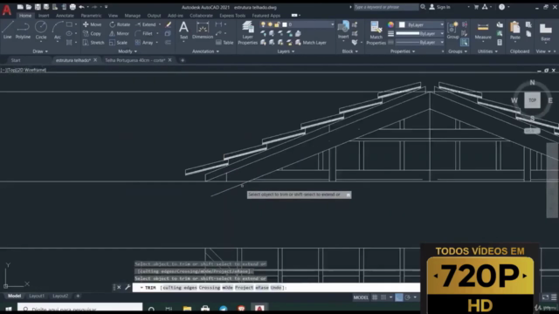Click the TOP face of ViewCube
Image resolution: width=559 pixels, height=314 pixels.
(532, 100)
